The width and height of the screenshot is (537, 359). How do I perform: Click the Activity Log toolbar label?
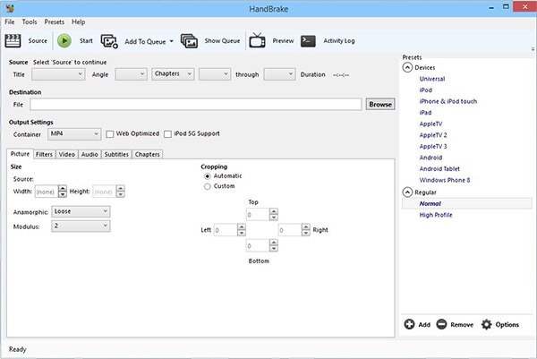click(x=339, y=41)
